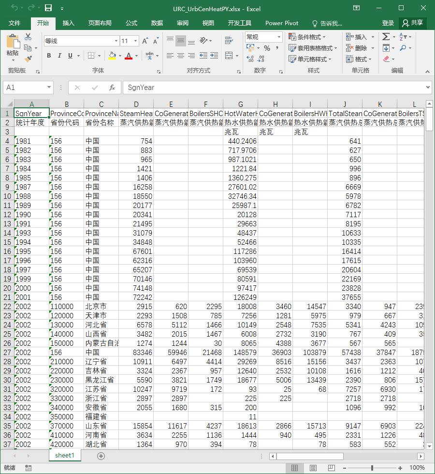Screen dimensions: 435x474
Task: Click the AutoSum sigma icon
Action: click(386, 37)
